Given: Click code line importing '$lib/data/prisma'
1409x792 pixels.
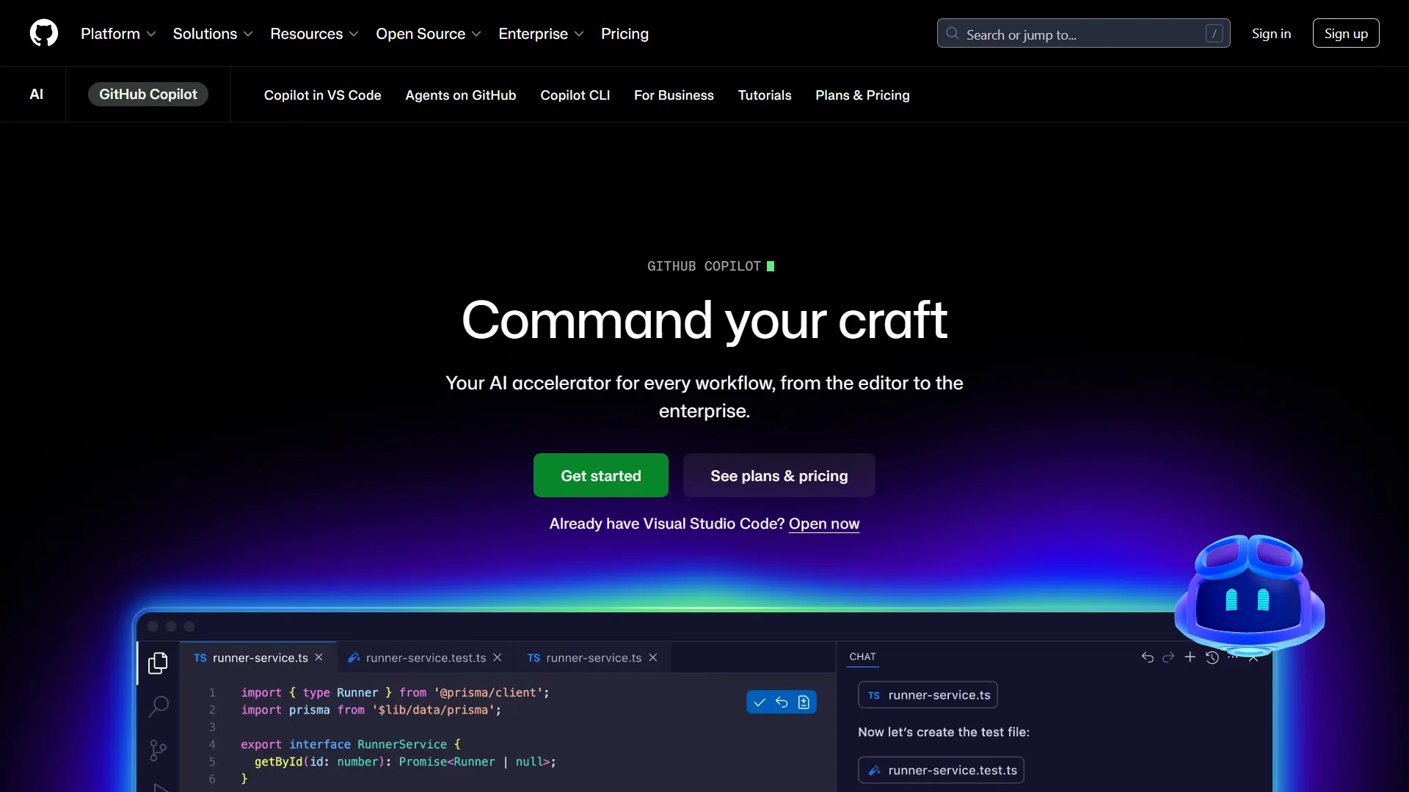Looking at the screenshot, I should [x=371, y=710].
